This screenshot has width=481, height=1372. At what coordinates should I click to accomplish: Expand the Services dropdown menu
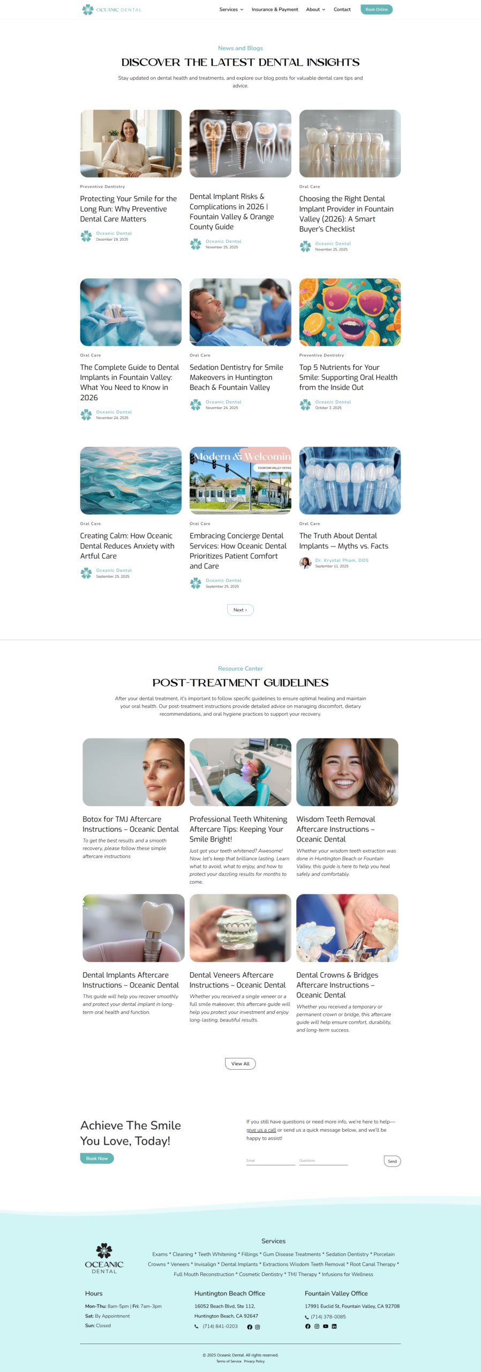[231, 10]
